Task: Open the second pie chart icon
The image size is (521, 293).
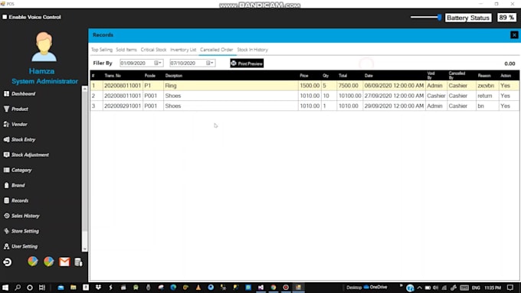Action: click(x=48, y=262)
